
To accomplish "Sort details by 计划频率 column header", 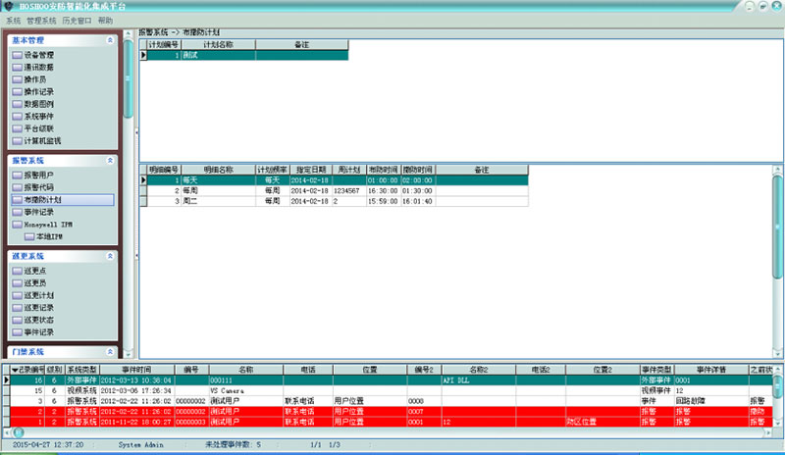I will tap(272, 170).
